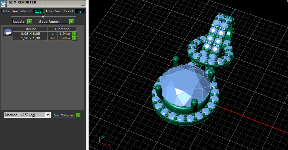Click the Set Material button label
This screenshot has height=150, width=288.
tap(64, 115)
